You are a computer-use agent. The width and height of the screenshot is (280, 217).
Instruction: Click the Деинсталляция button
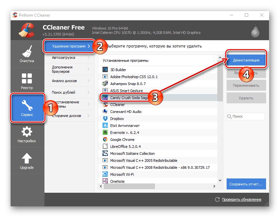click(x=246, y=60)
